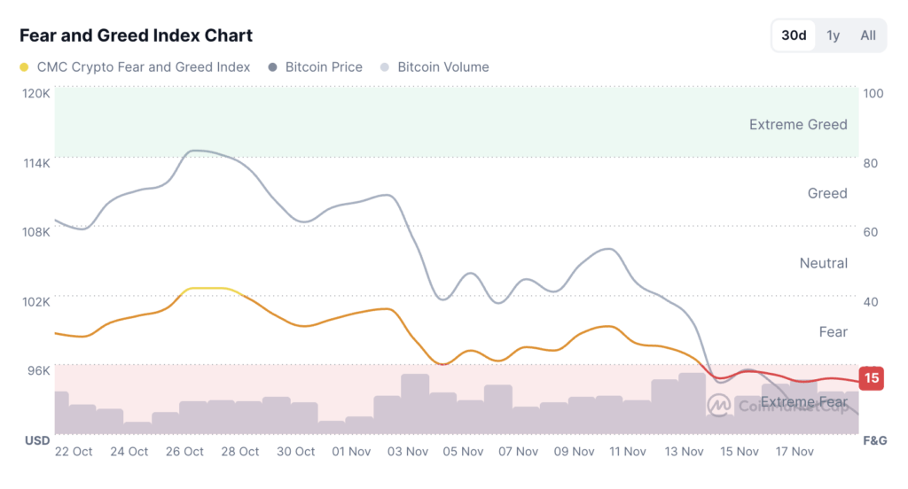Click the 15 Nov date axis label
Image resolution: width=908 pixels, height=489 pixels.
point(739,452)
